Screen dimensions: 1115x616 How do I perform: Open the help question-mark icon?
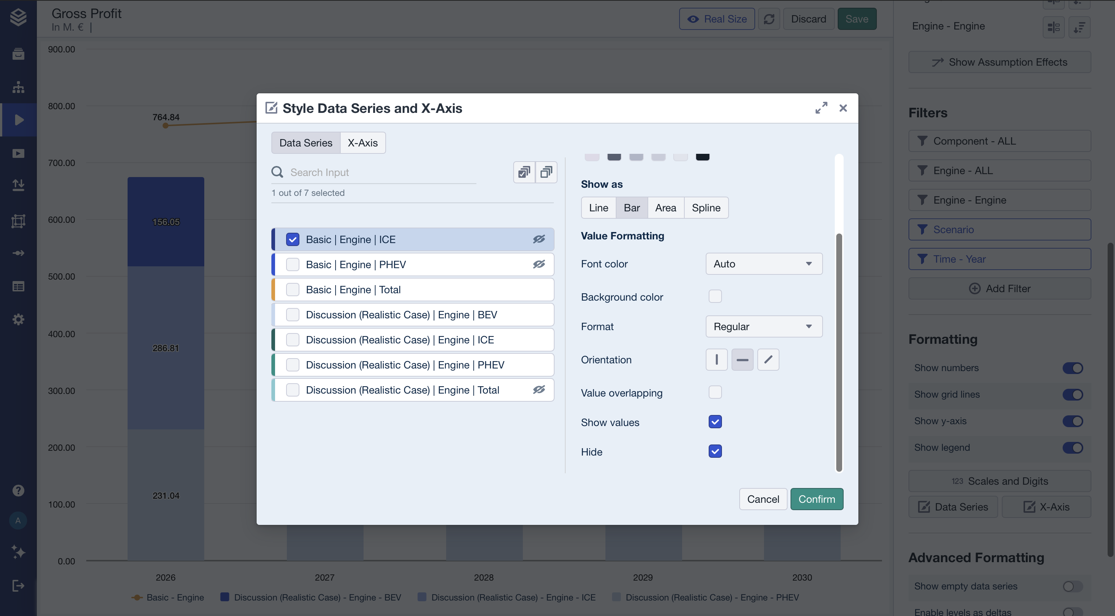18,490
